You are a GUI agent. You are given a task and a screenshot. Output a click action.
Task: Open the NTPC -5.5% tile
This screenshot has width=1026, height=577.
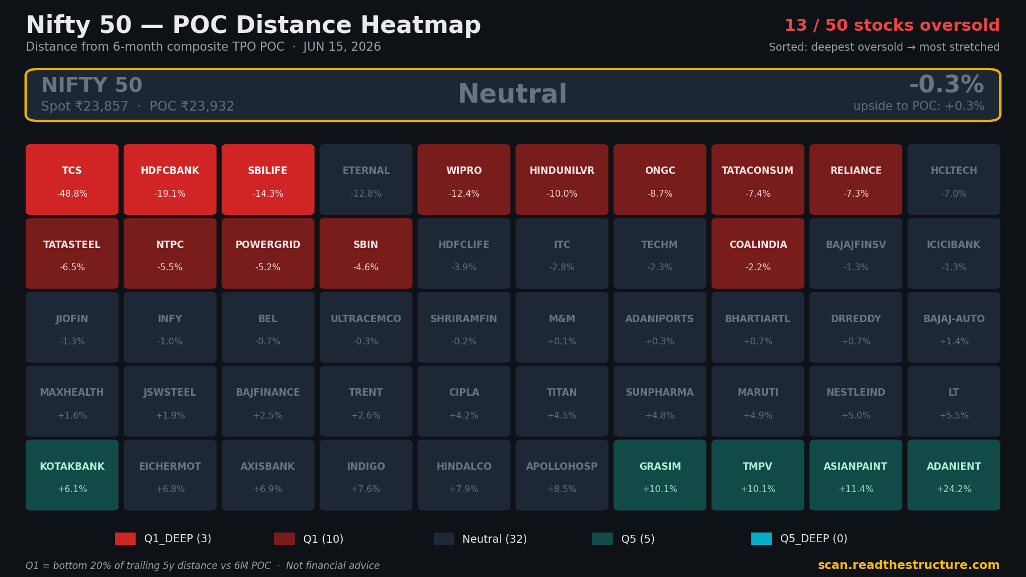click(x=170, y=254)
